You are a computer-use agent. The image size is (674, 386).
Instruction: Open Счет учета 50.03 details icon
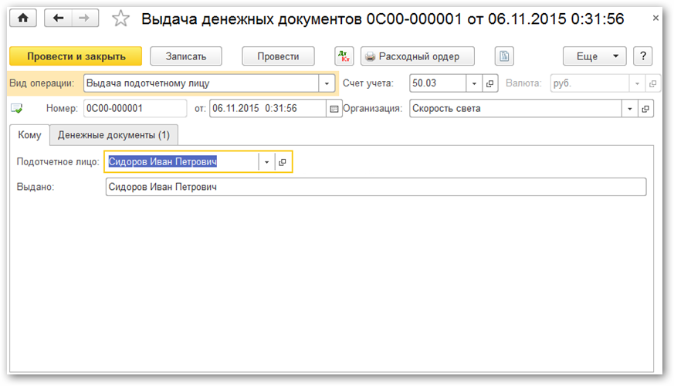click(489, 83)
